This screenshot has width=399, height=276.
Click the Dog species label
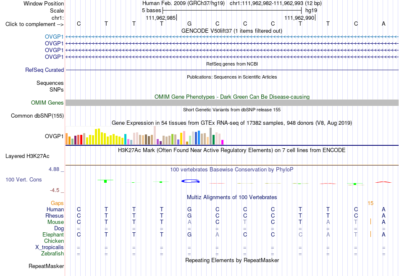pos(59,229)
